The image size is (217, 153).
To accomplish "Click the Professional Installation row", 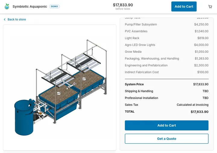I will click(166, 98).
